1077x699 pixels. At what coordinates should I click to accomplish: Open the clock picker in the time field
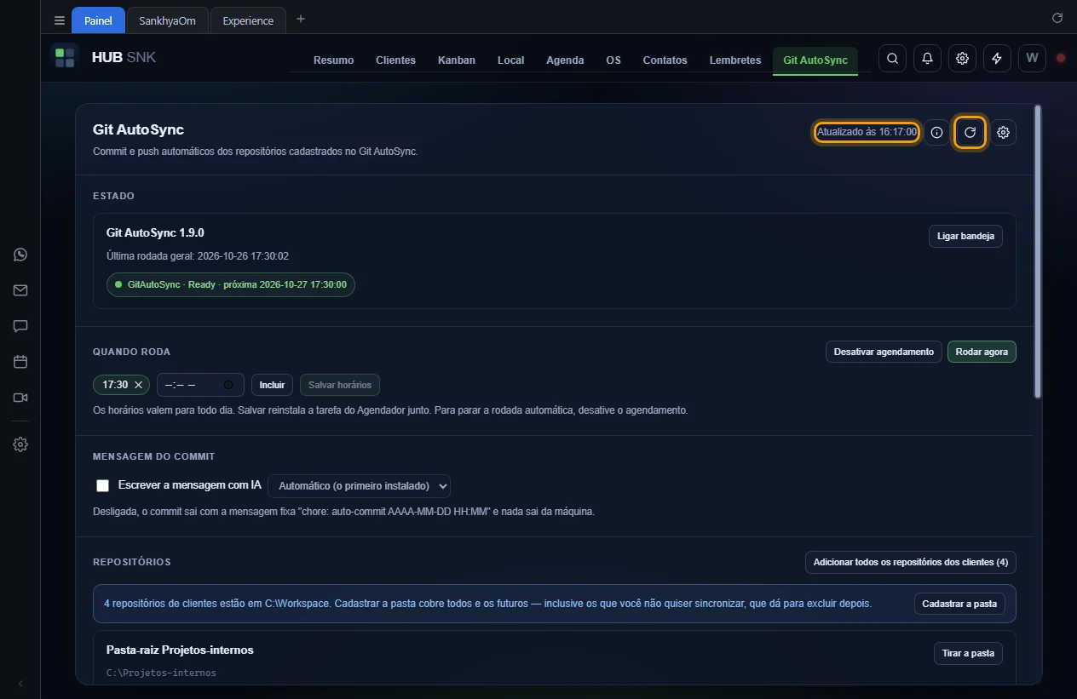click(228, 385)
